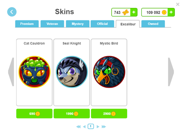Switch to the Premium tab
The image size is (182, 134).
coord(27,24)
